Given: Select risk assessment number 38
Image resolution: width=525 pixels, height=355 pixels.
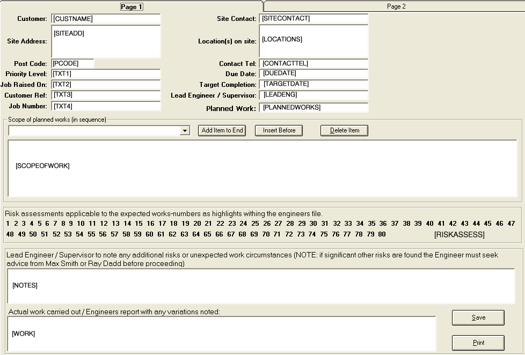Looking at the screenshot, I should click(x=406, y=224).
